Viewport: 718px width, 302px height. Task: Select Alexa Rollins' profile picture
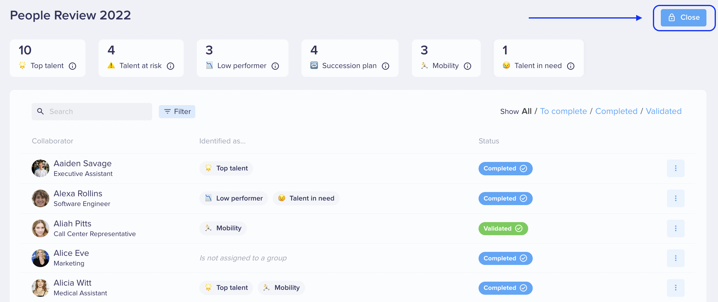(x=40, y=198)
